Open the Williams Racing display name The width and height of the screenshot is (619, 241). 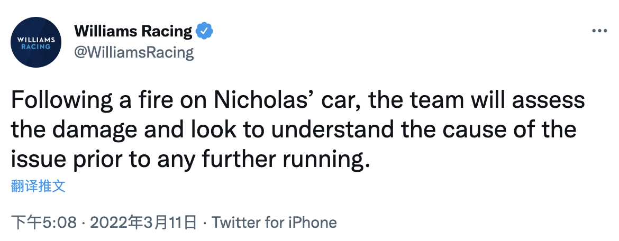(133, 31)
